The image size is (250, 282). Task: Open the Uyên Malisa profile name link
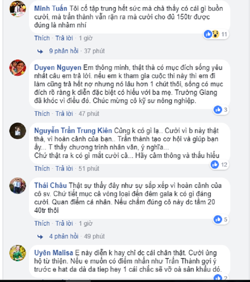54,253
